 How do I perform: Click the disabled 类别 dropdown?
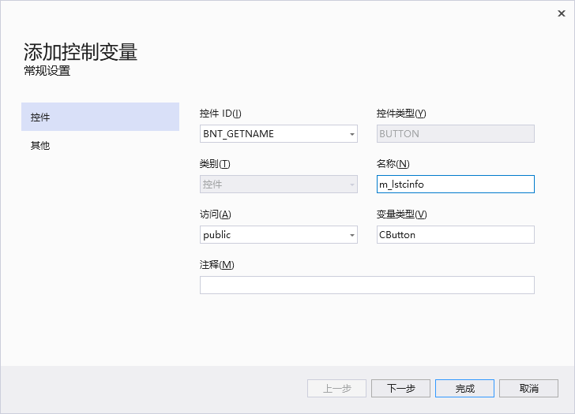[279, 184]
